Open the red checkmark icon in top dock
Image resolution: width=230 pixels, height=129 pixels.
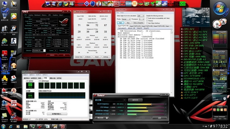click(123, 4)
